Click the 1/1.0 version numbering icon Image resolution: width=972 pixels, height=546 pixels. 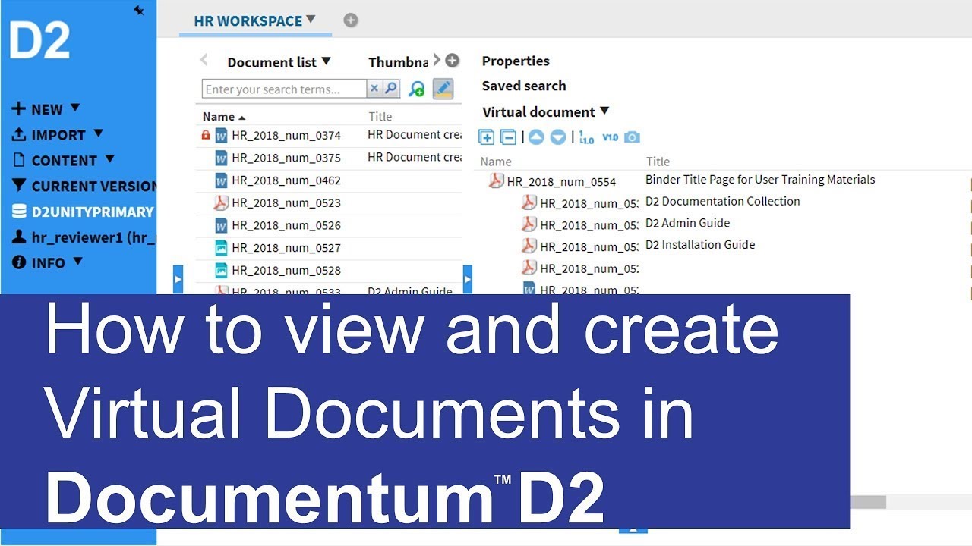tap(586, 137)
